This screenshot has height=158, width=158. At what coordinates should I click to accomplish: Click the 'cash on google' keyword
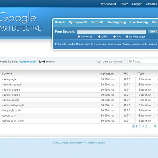(x=11, y=90)
